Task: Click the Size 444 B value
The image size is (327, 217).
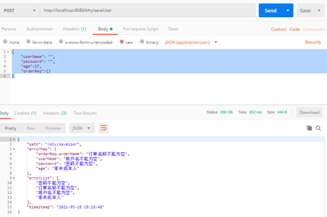Action: click(x=282, y=112)
